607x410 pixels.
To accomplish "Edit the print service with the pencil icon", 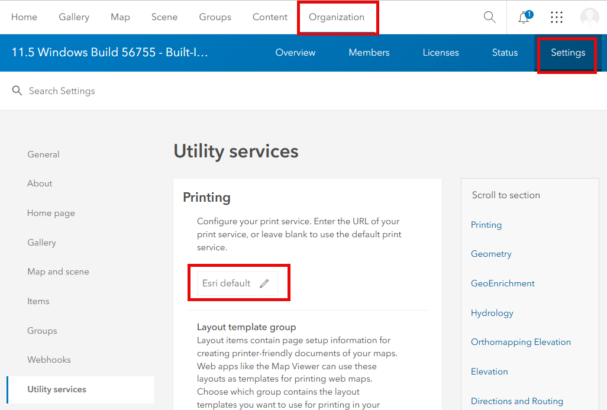I will (x=264, y=283).
